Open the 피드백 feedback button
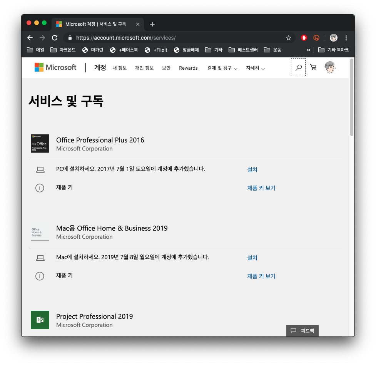The height and width of the screenshot is (365, 376). click(302, 331)
